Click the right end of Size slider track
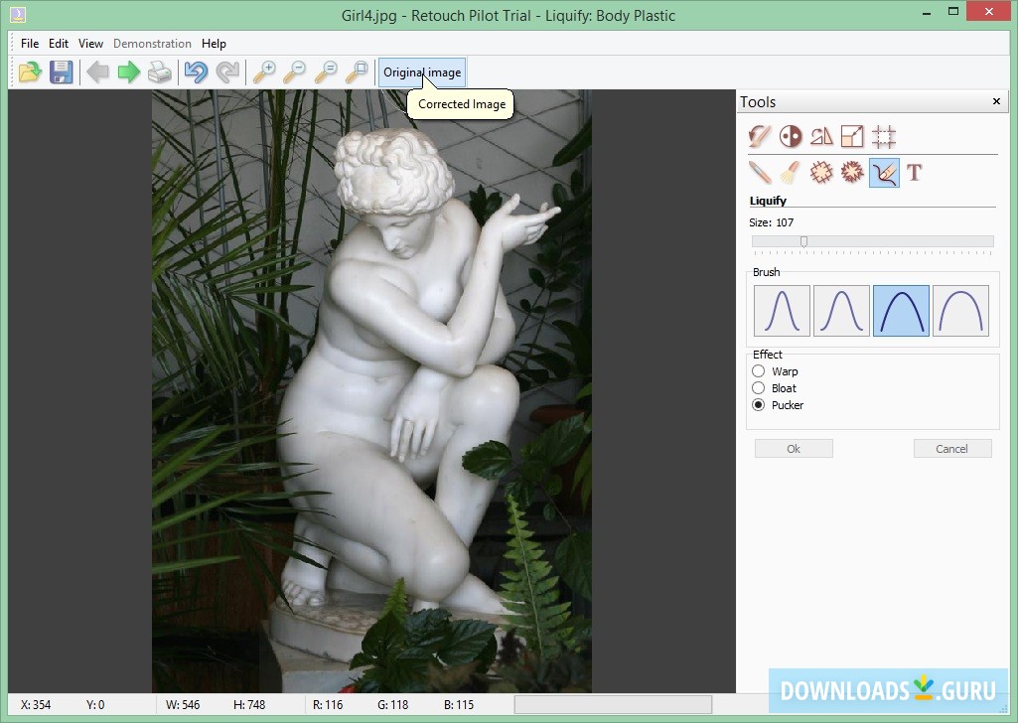 point(989,241)
